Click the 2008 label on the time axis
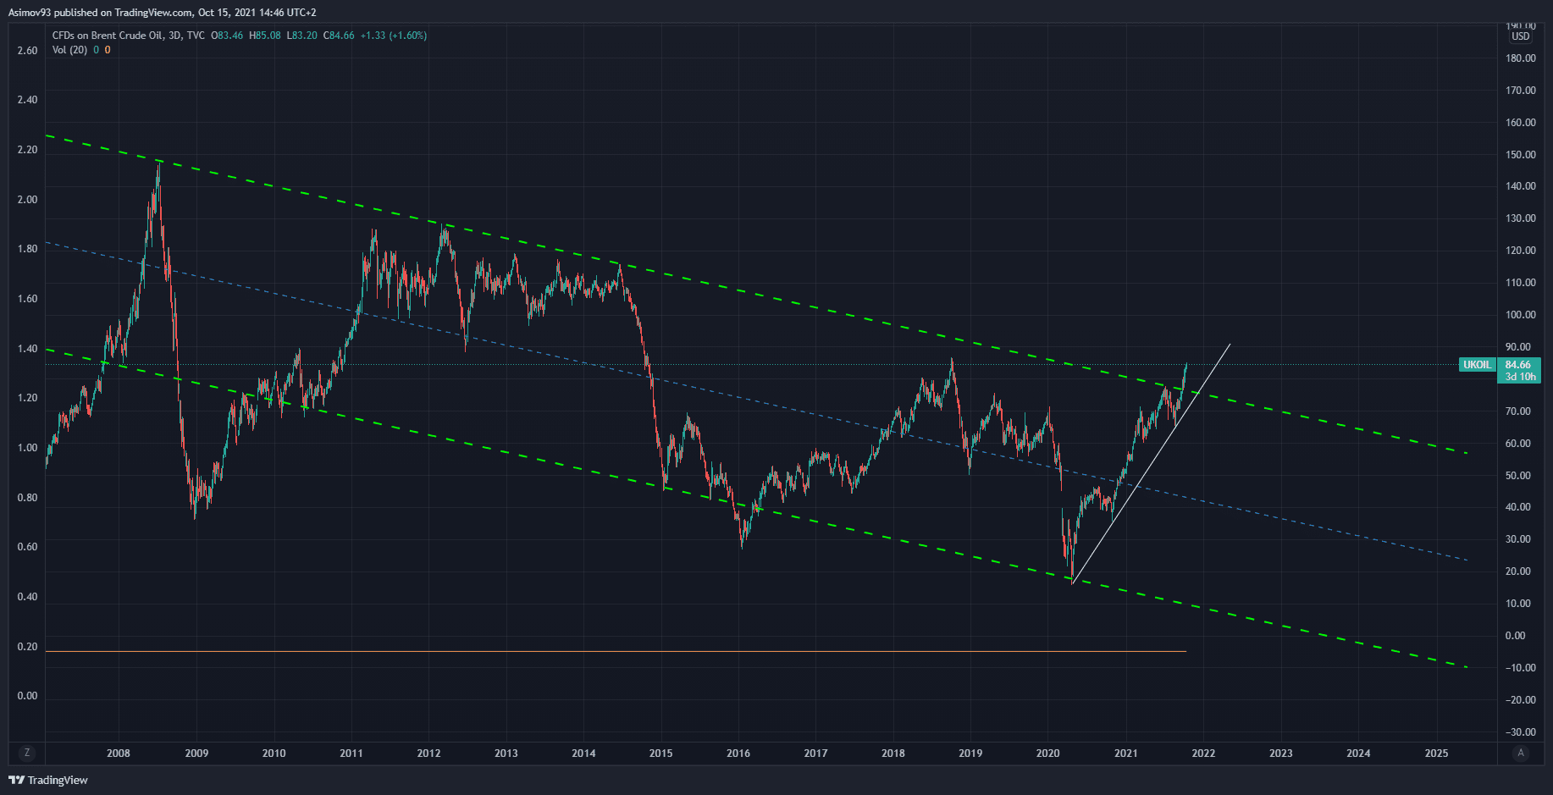The height and width of the screenshot is (795, 1553). point(119,754)
